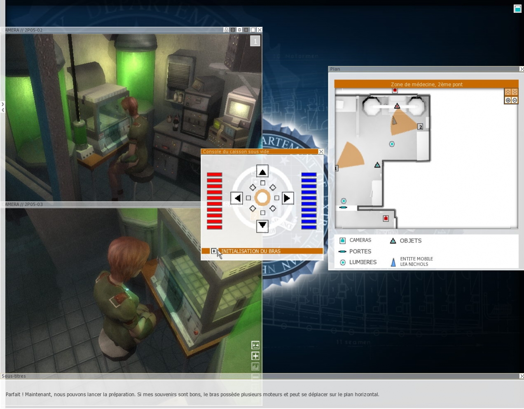Click the upward double chevron on the Plan map
Image resolution: width=524 pixels, height=409 pixels.
[x=508, y=92]
